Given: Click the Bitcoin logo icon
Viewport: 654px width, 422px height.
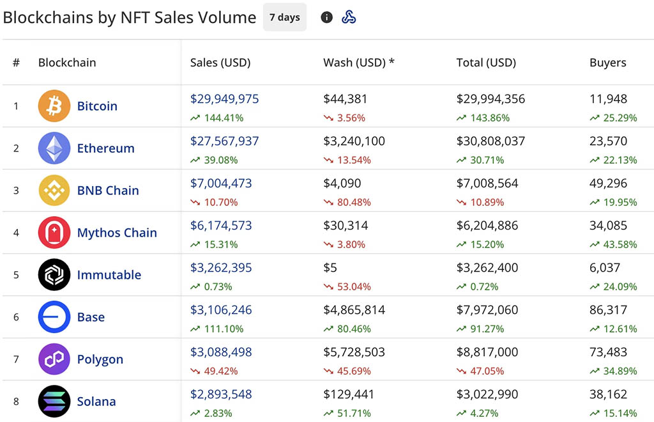Looking at the screenshot, I should coord(54,105).
